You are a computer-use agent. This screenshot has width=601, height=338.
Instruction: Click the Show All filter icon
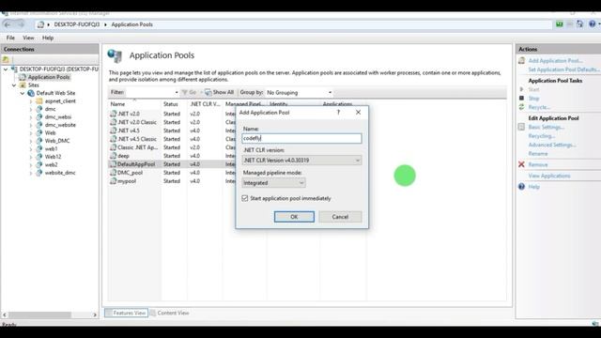click(x=208, y=92)
